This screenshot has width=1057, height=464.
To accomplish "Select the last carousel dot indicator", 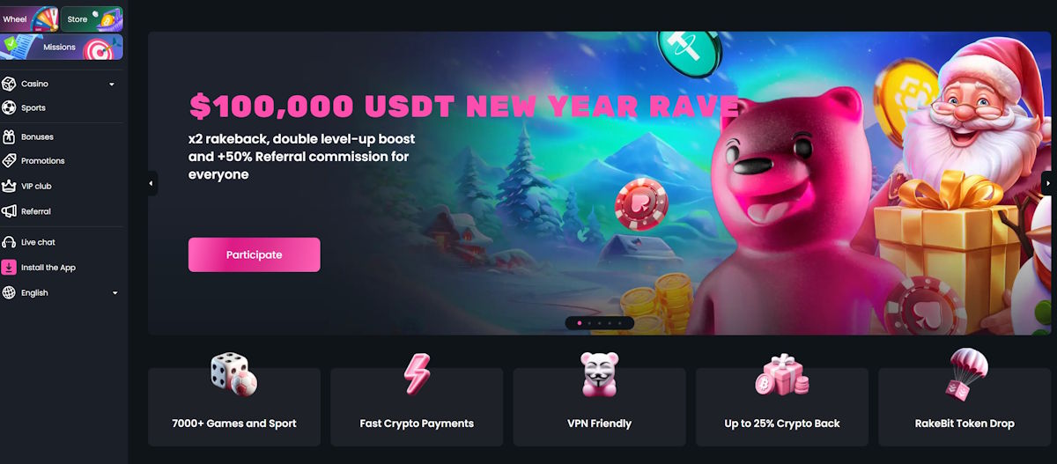I will tap(620, 323).
